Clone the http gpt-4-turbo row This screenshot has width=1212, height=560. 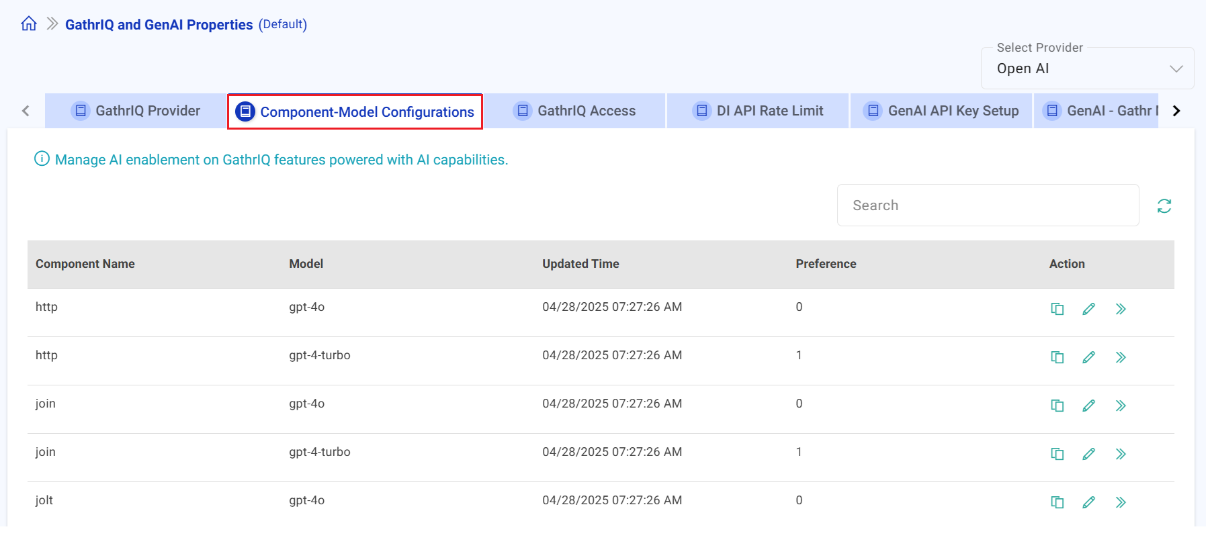click(1057, 357)
